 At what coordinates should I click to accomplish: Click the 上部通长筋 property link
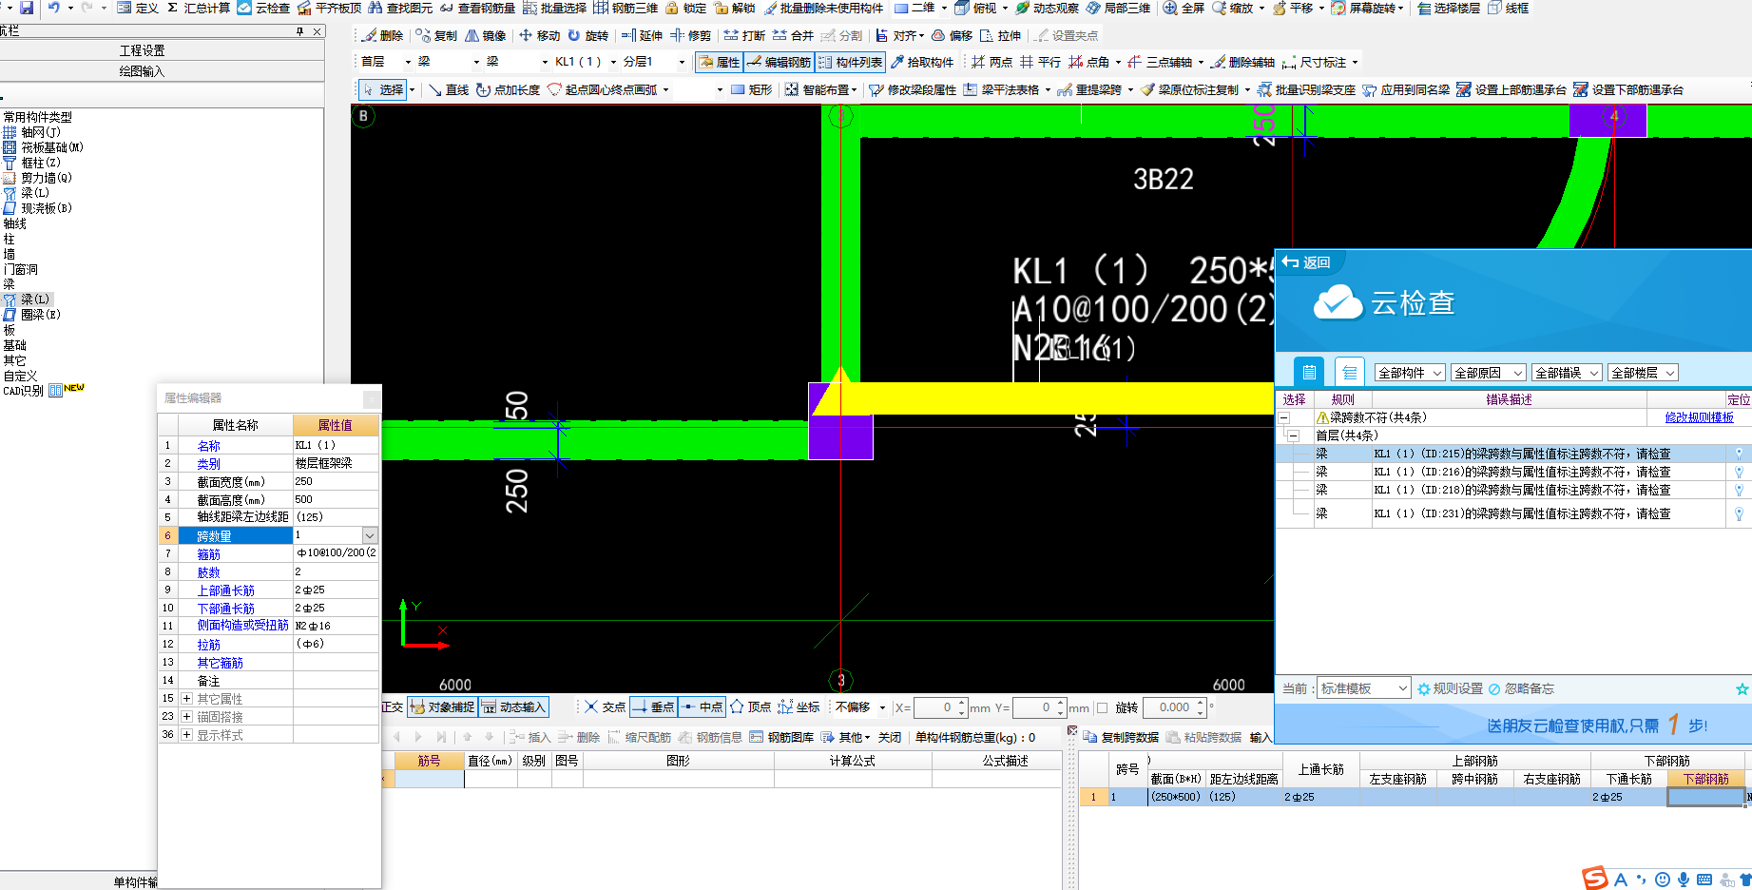225,590
